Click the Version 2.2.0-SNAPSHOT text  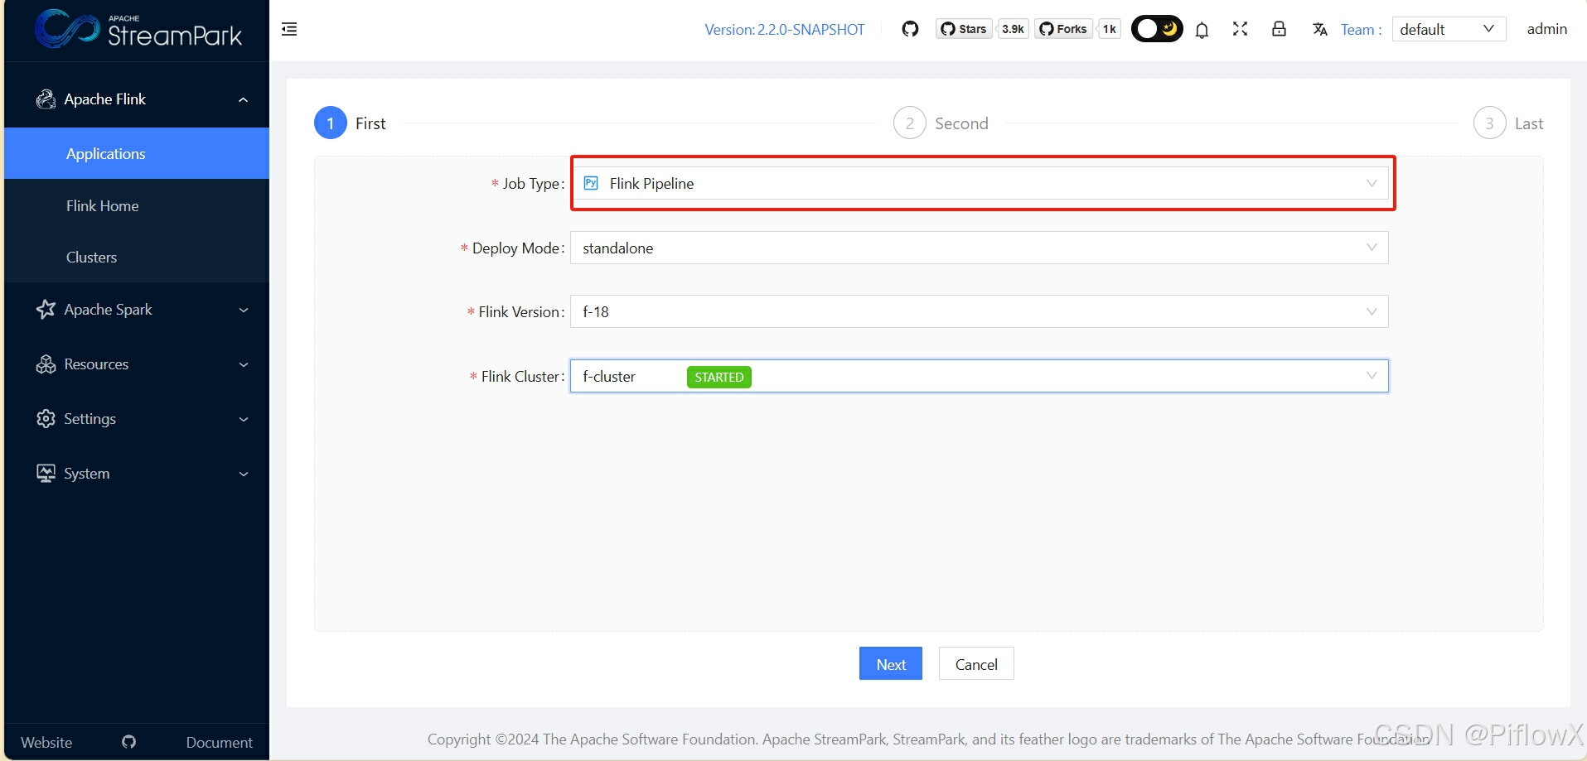[x=784, y=30]
